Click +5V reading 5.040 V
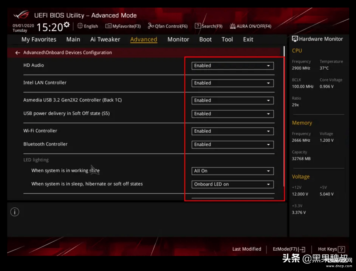 327,194
